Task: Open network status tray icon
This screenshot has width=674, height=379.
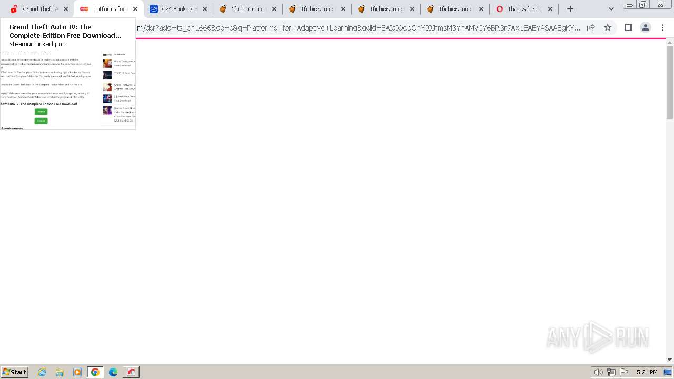Action: [x=611, y=372]
